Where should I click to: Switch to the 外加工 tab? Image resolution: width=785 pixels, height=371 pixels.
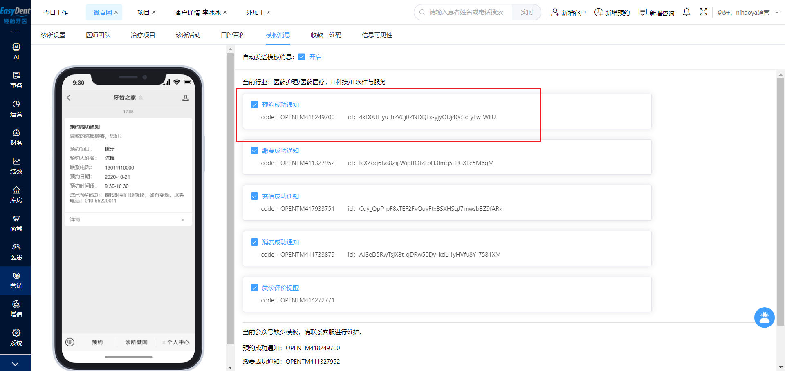(256, 12)
